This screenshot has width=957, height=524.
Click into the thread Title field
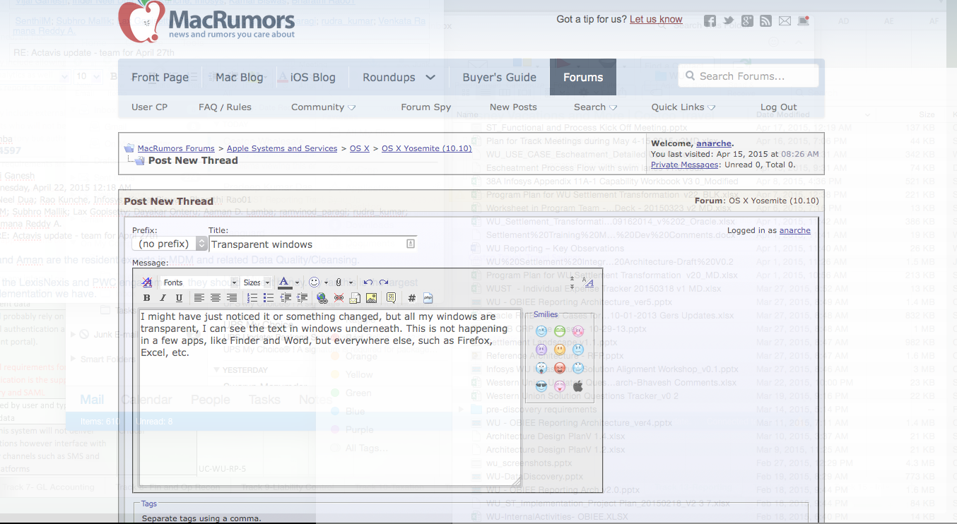point(312,244)
